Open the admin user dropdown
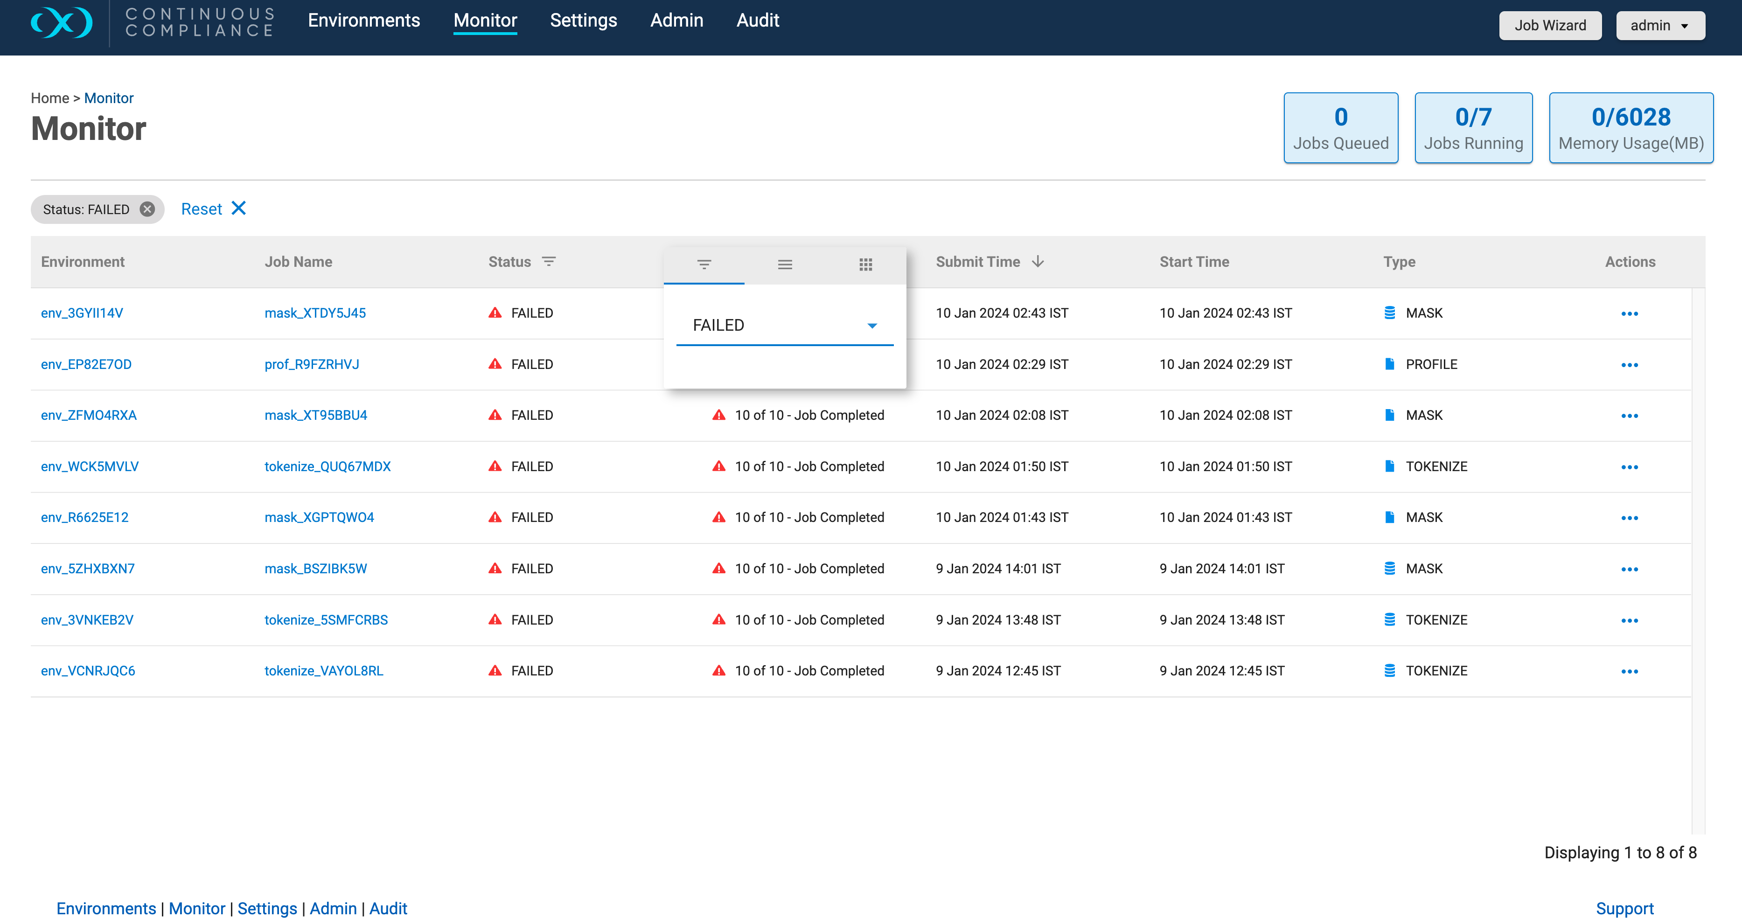The width and height of the screenshot is (1742, 918). tap(1660, 26)
